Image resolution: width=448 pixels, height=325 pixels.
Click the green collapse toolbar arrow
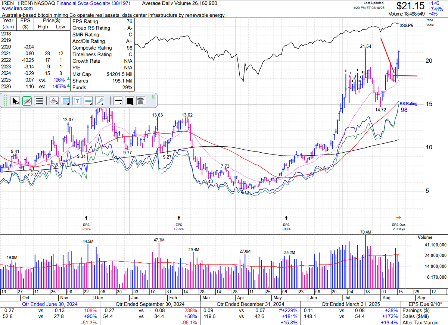tap(154, 97)
